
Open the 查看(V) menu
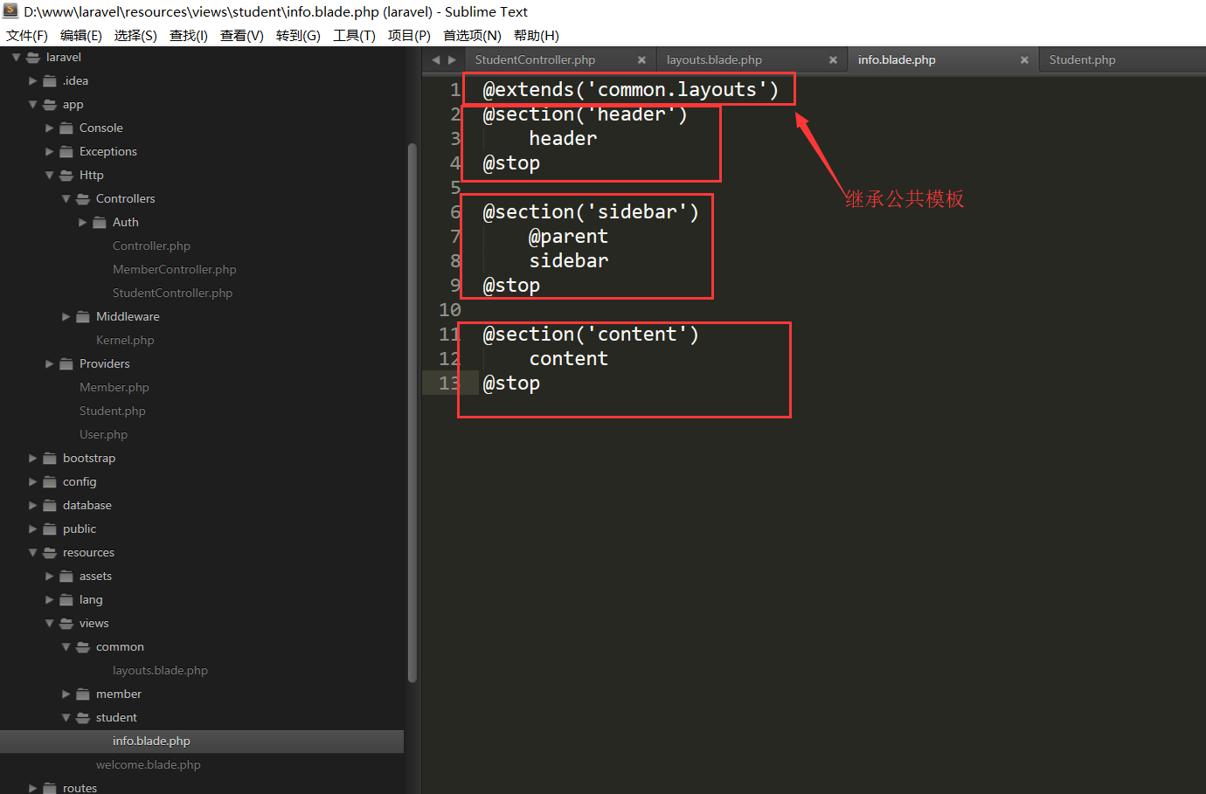pos(242,36)
